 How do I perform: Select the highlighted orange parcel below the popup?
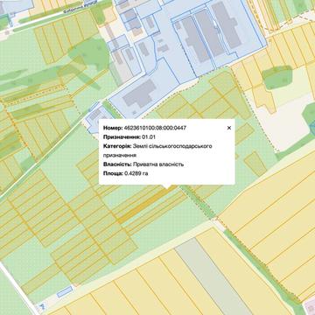tap(147, 204)
